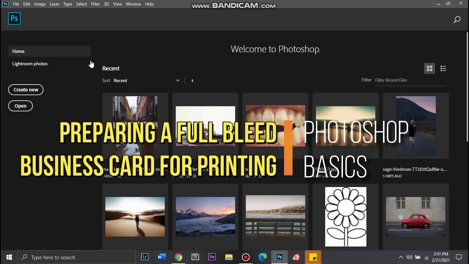Open the red car thumbnail

[416, 217]
